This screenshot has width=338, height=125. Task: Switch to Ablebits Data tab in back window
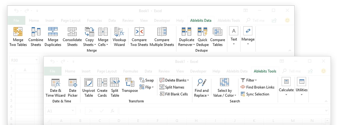pyautogui.click(x=201, y=20)
